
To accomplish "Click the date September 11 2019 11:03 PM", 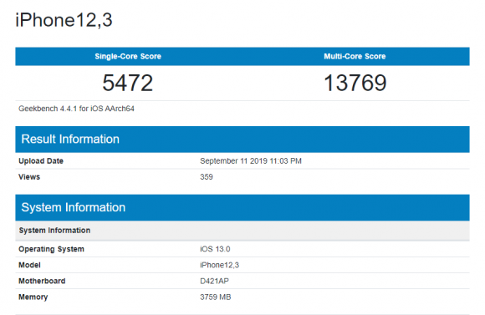I will (251, 161).
